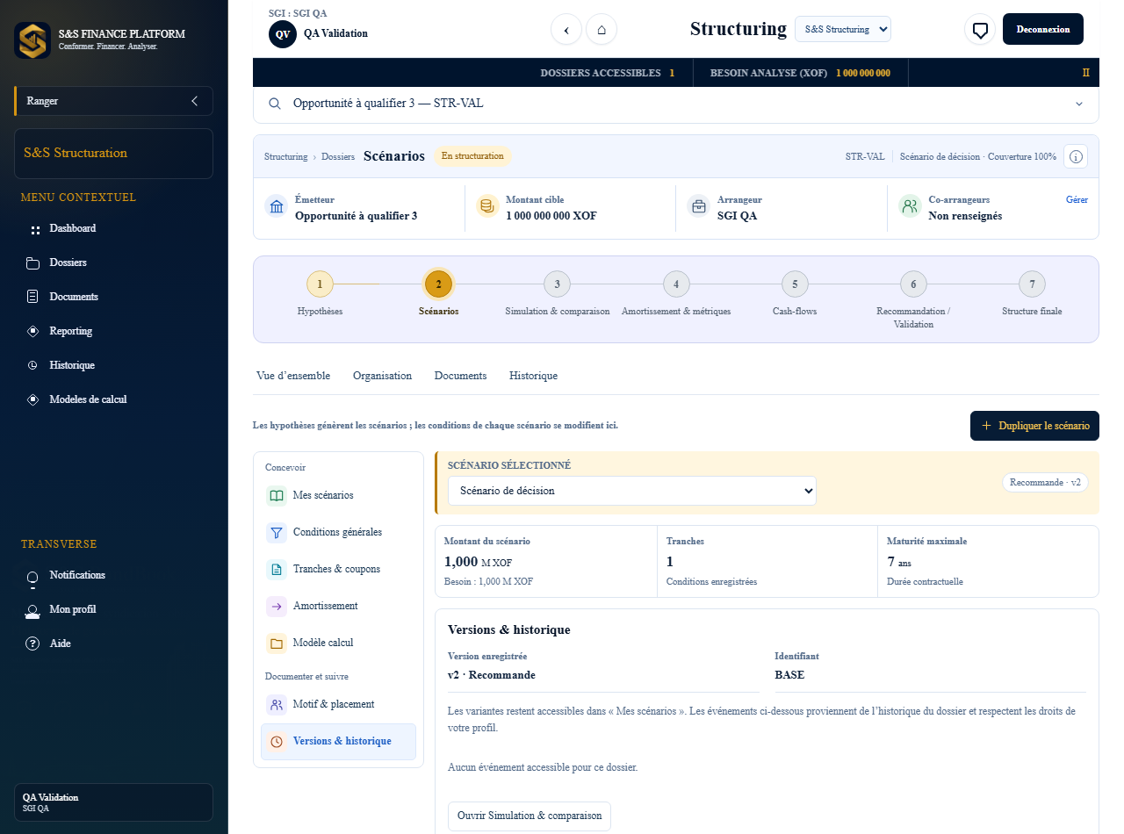Click the back arrow navigation icon
Screen dimensions: 1124x834
pyautogui.click(x=566, y=29)
